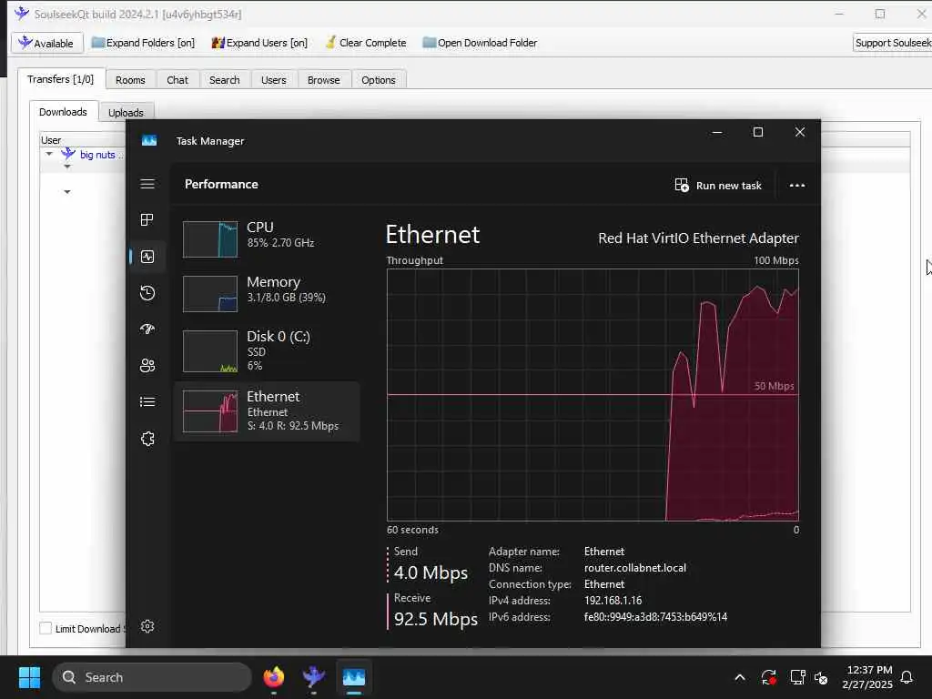This screenshot has width=932, height=699.
Task: Click the three-dot more options button
Action: pos(797,186)
